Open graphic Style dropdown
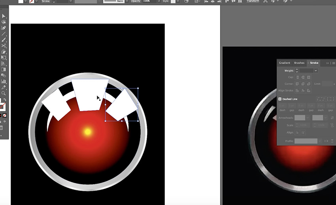The image size is (336, 205). 177,1
